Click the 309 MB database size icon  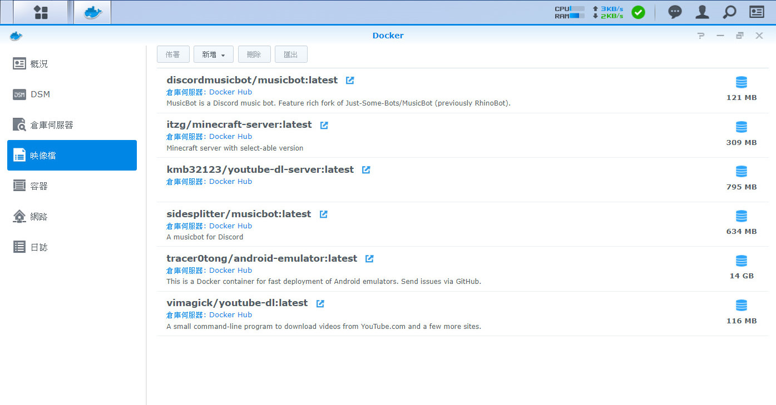click(742, 127)
